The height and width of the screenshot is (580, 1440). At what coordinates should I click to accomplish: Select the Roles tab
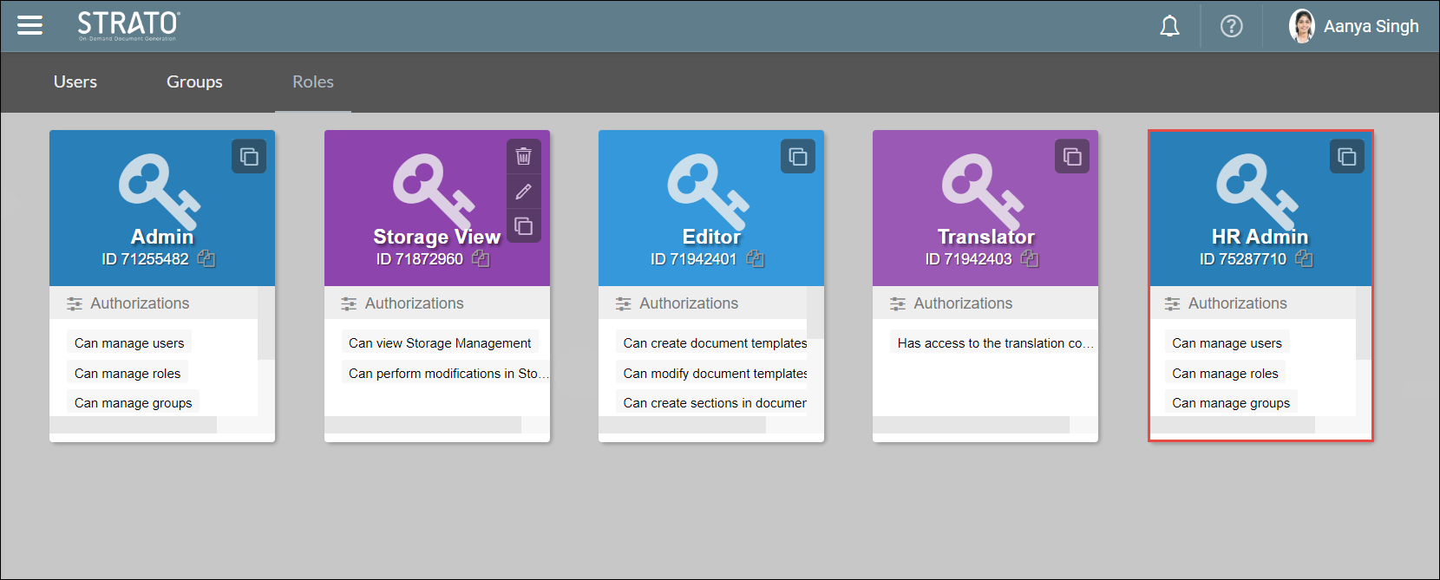[313, 81]
